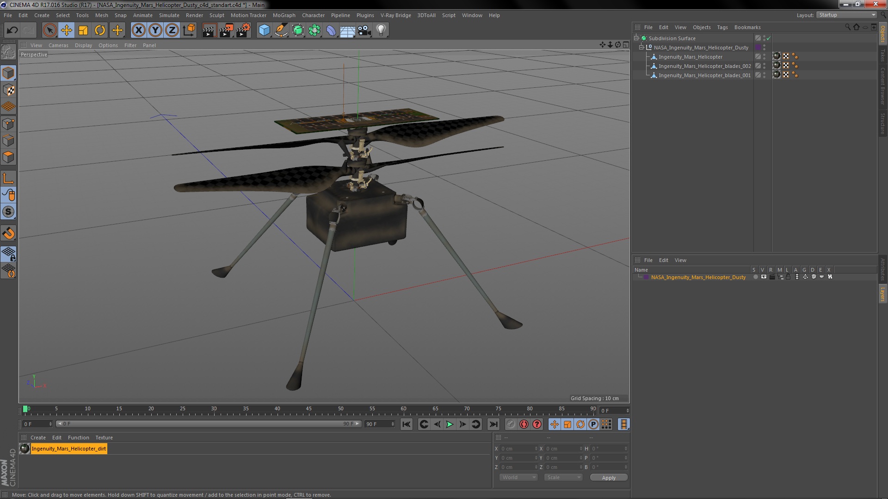This screenshot has width=888, height=499.
Task: Add a Light object
Action: click(381, 30)
